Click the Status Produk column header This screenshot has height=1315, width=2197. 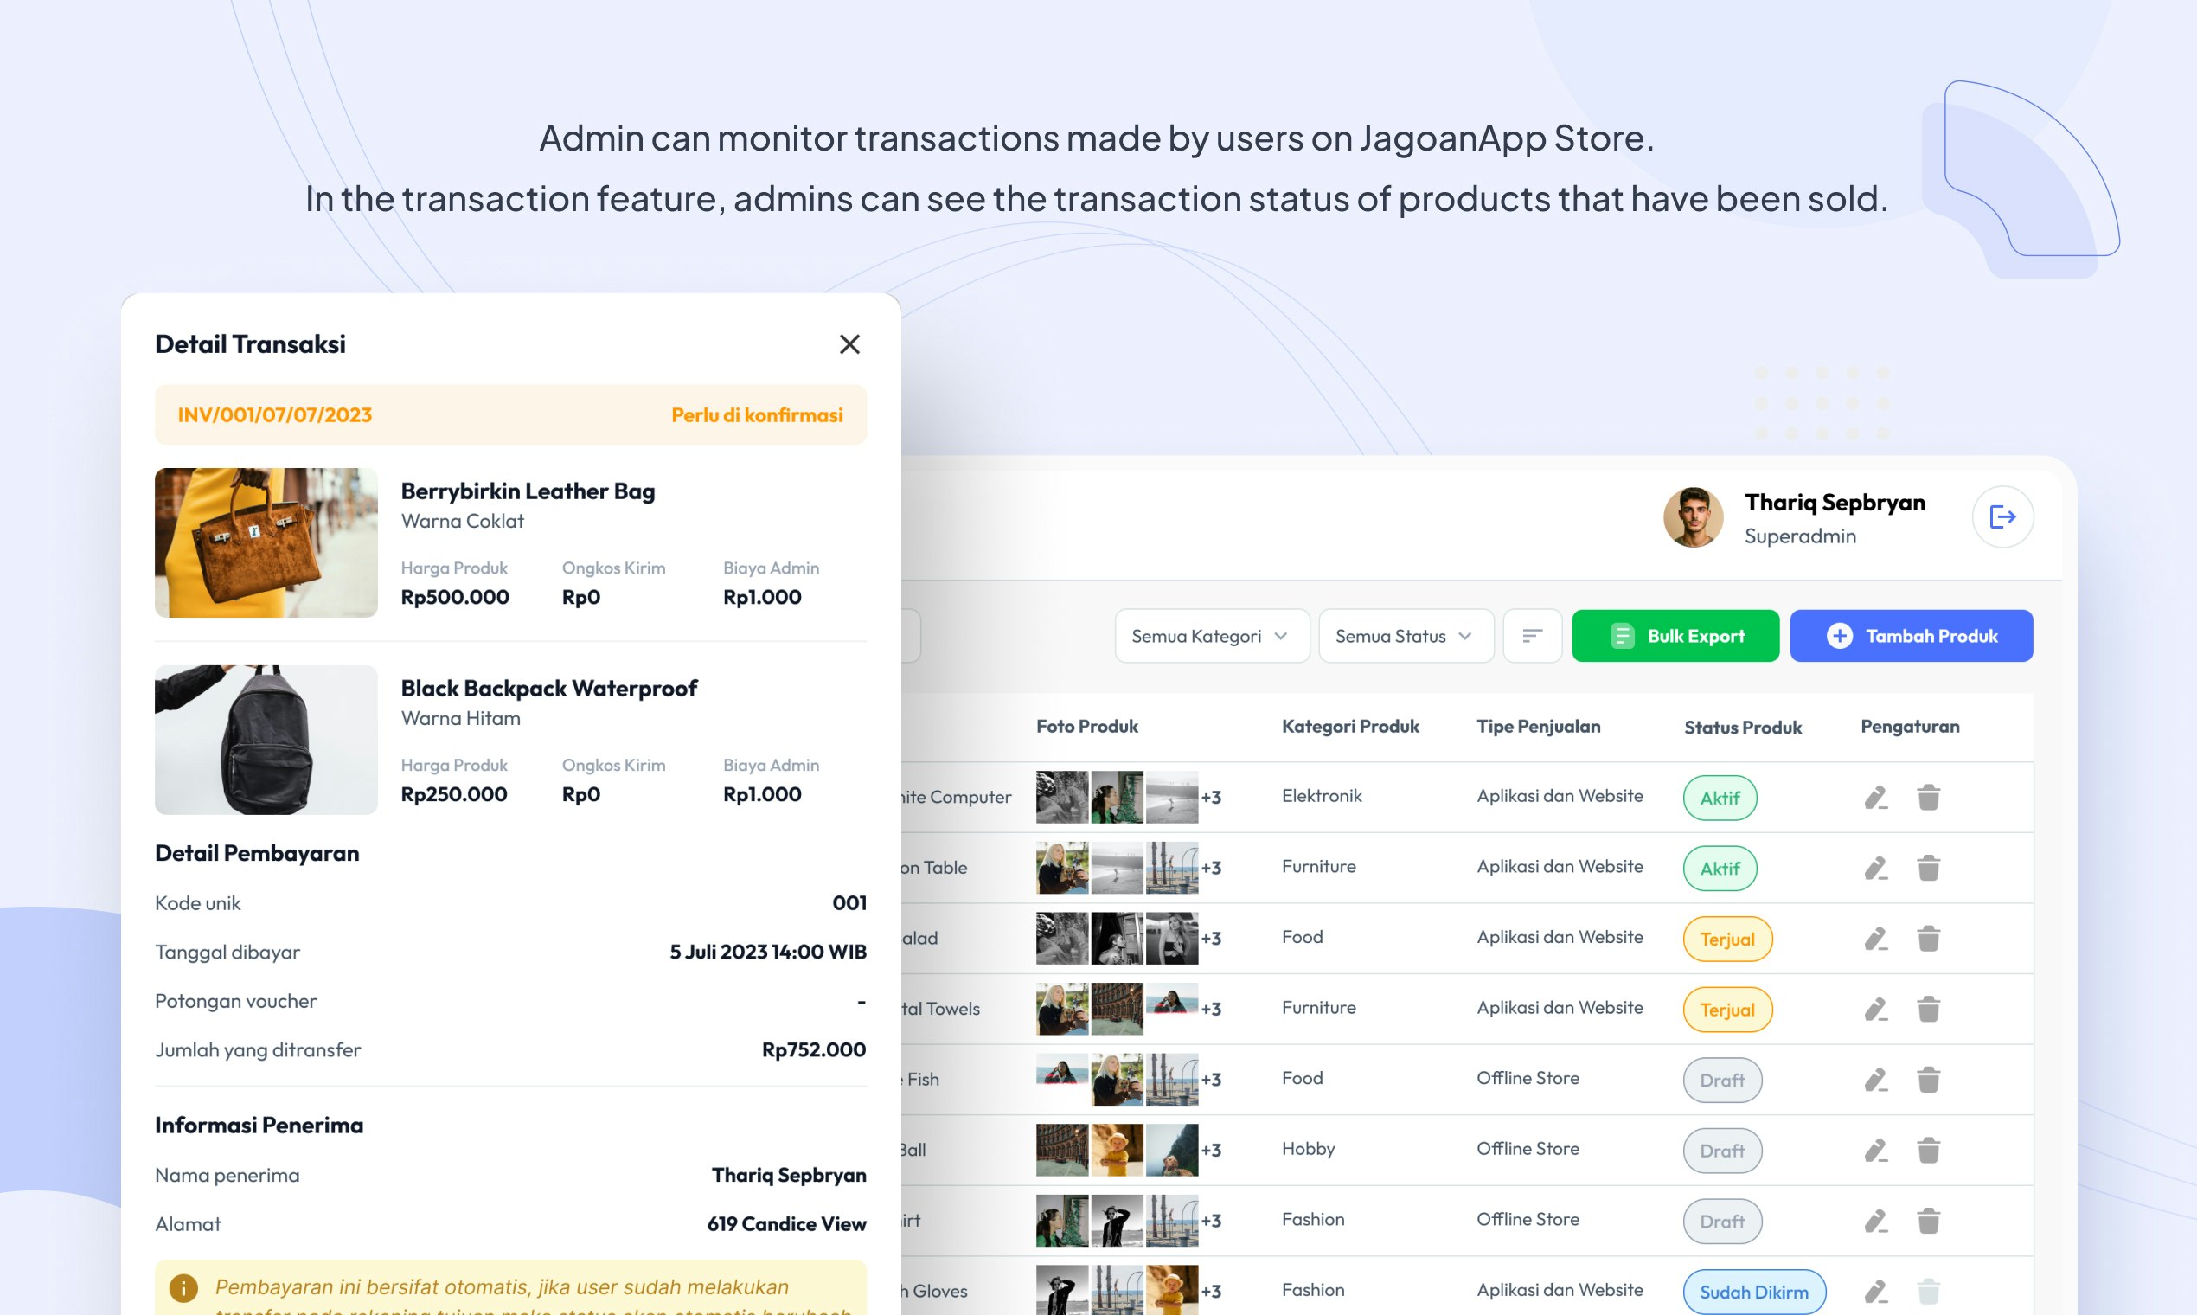coord(1742,727)
